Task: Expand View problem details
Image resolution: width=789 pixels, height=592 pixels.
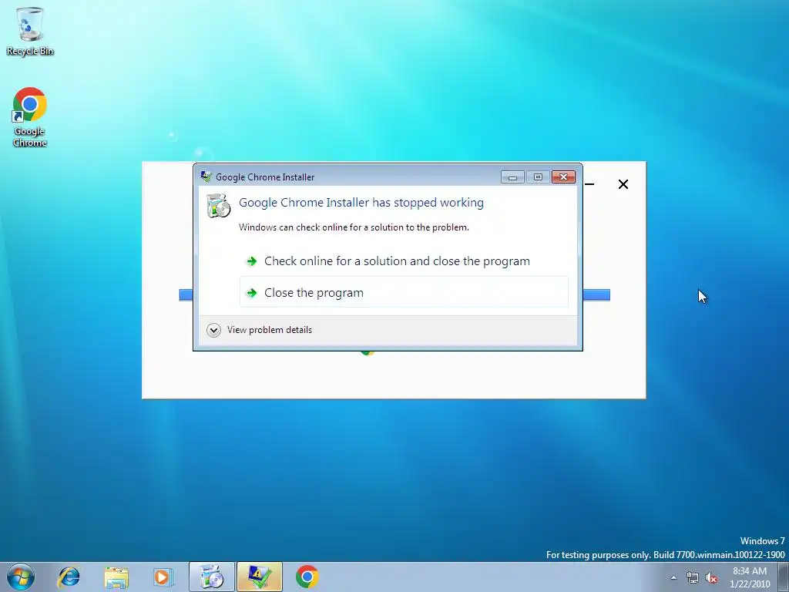Action: point(260,330)
